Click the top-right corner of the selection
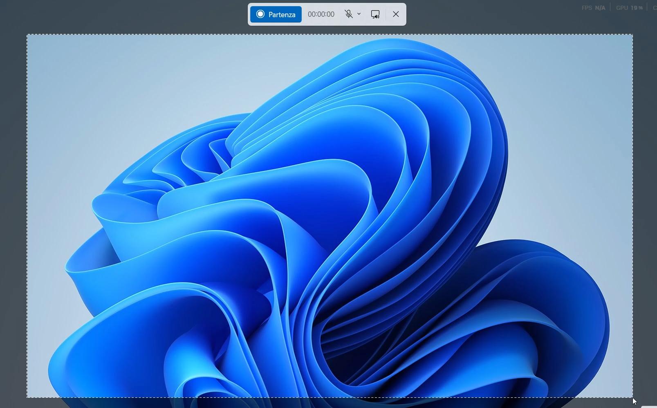Viewport: 657px width, 408px height. coord(632,35)
